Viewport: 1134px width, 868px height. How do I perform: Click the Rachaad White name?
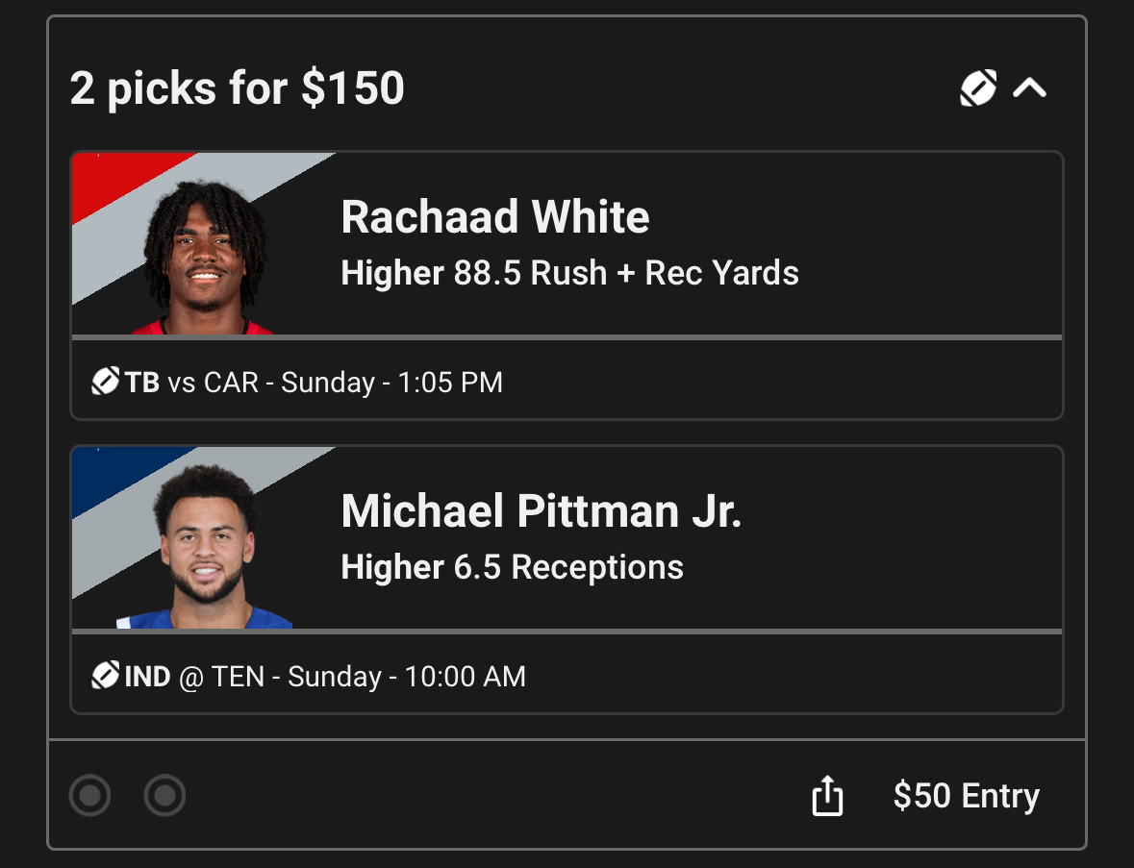pyautogui.click(x=495, y=217)
